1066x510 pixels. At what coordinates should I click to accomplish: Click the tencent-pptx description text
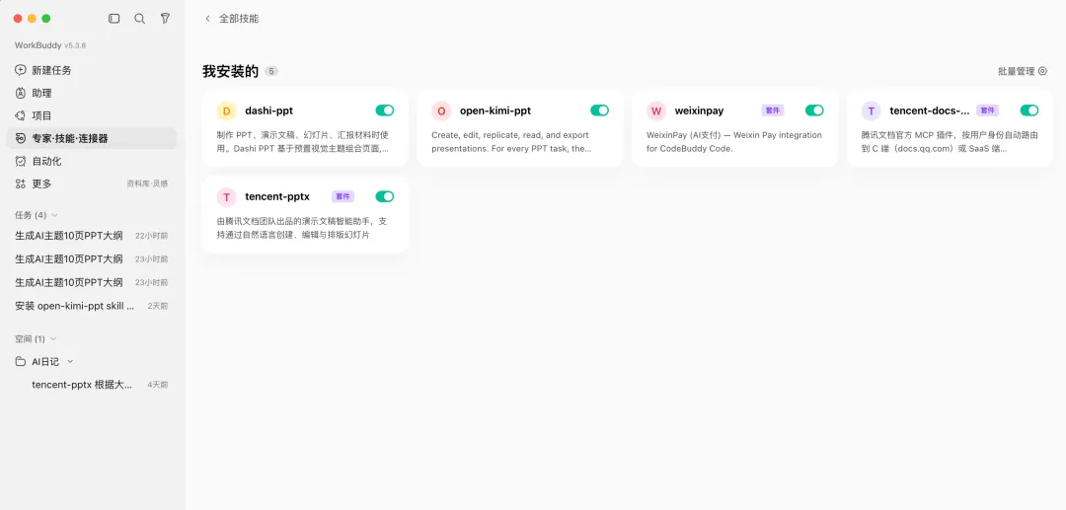click(302, 228)
